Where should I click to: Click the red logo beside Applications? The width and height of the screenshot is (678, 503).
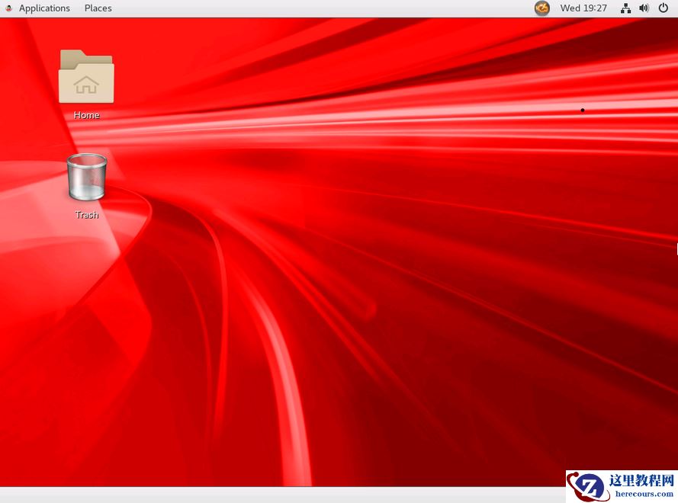pos(8,8)
